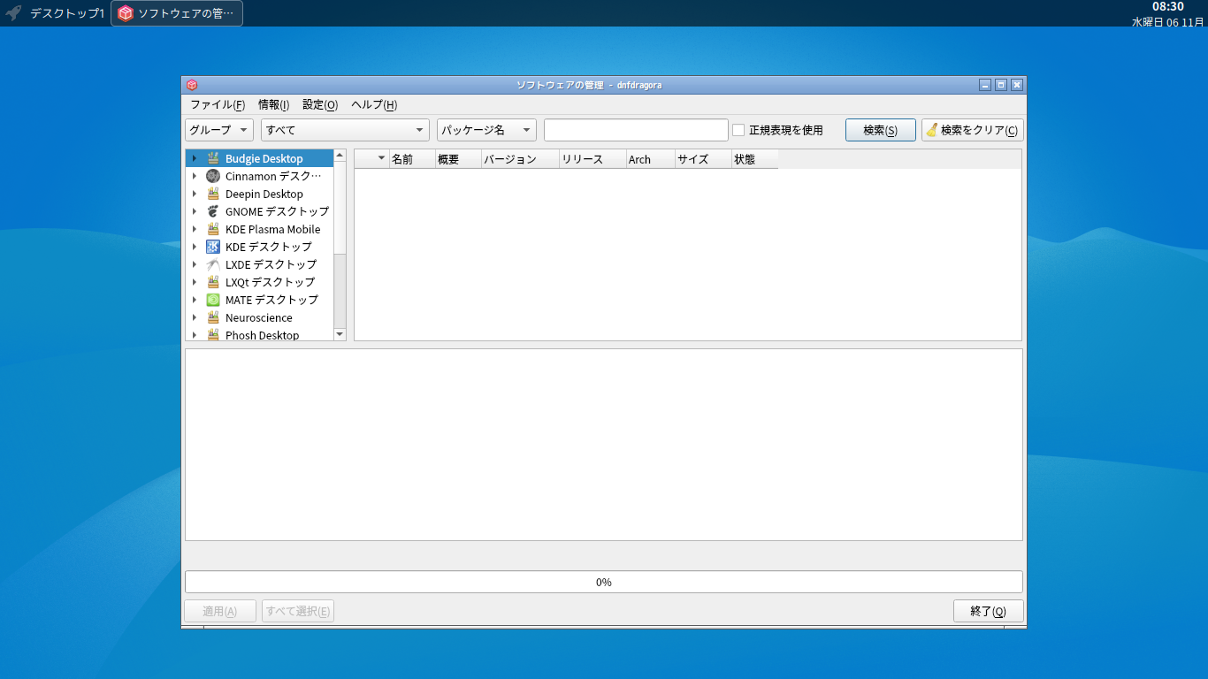Viewport: 1208px width, 679px height.
Task: Click the group list scrollbar thumb
Action: [x=340, y=209]
